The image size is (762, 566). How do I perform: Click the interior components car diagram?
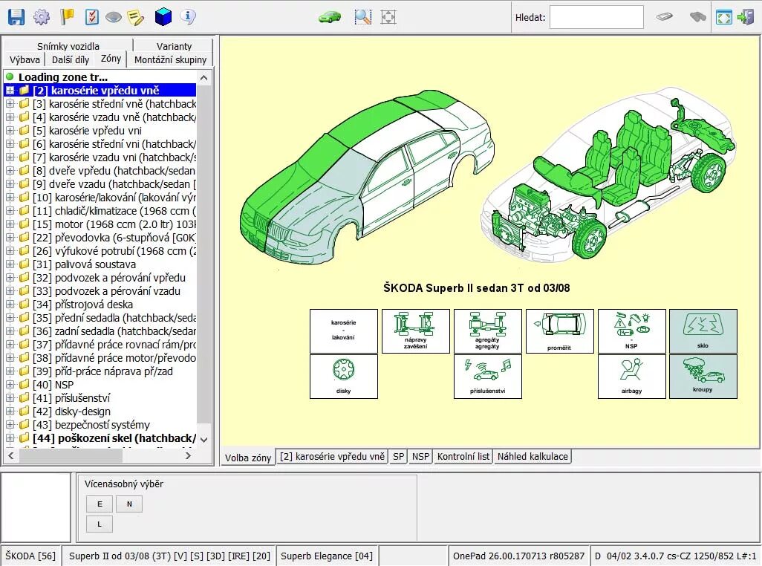coord(608,176)
